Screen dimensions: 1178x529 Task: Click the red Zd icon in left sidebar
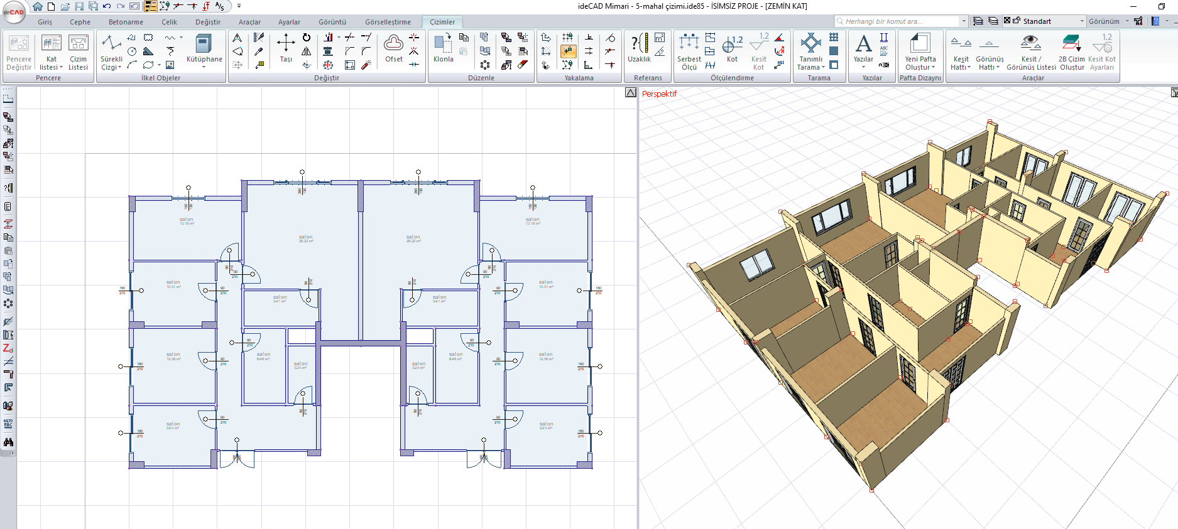(8, 348)
